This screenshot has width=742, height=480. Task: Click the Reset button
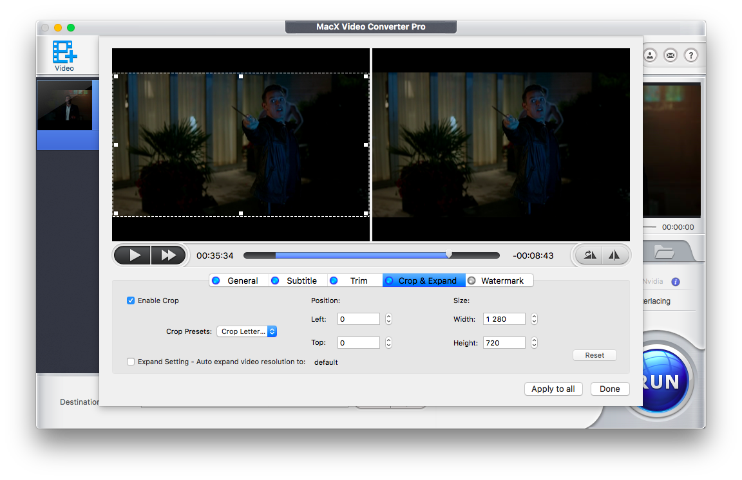click(595, 355)
